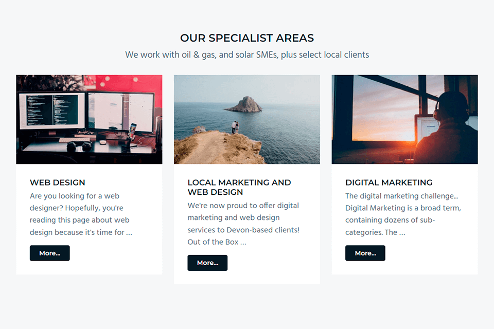Open the WEB DESIGN card title
Image resolution: width=494 pixels, height=329 pixels.
[57, 182]
